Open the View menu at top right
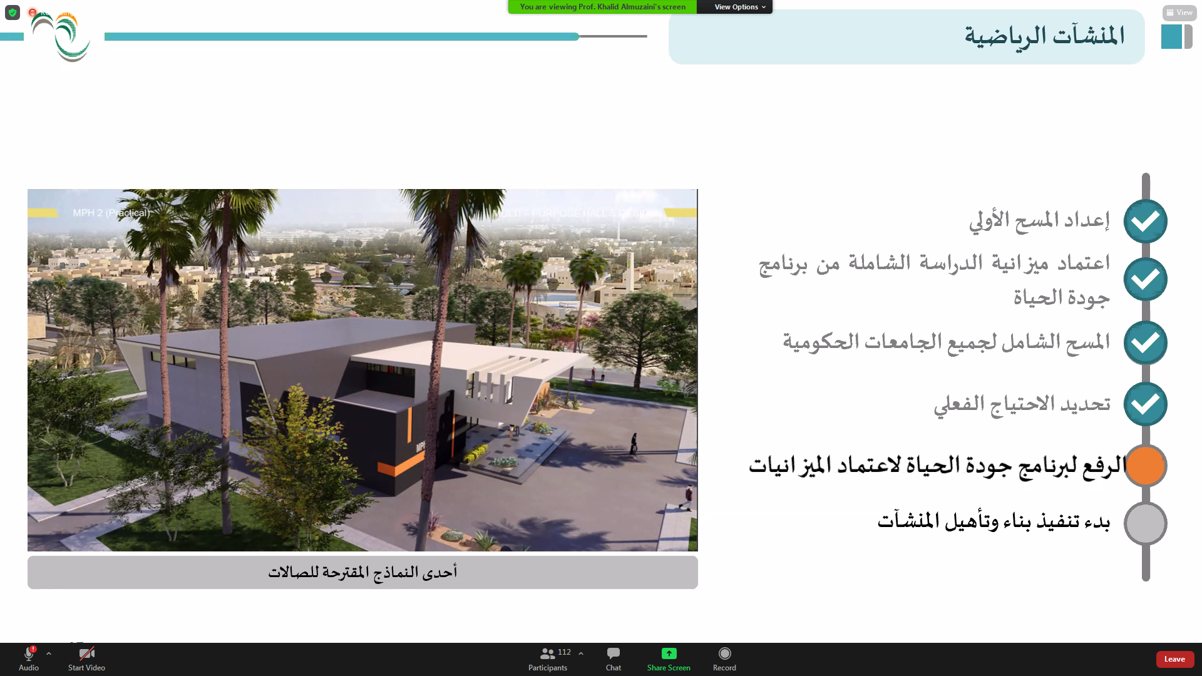 [1179, 13]
